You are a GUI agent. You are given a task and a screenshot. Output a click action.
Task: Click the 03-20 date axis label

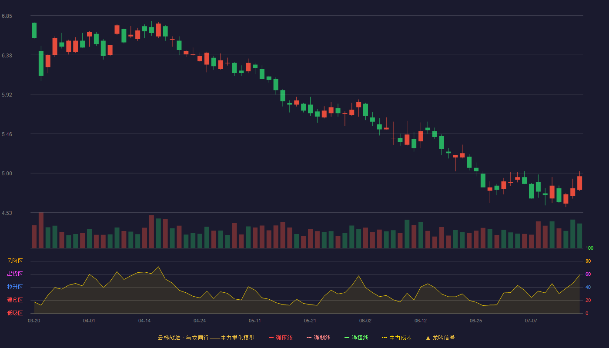coord(34,321)
